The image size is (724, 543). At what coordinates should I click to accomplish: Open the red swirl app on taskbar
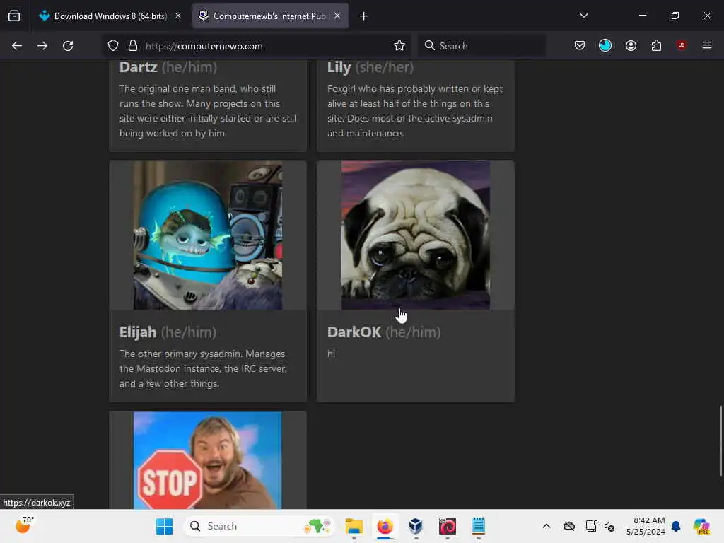pyautogui.click(x=447, y=526)
